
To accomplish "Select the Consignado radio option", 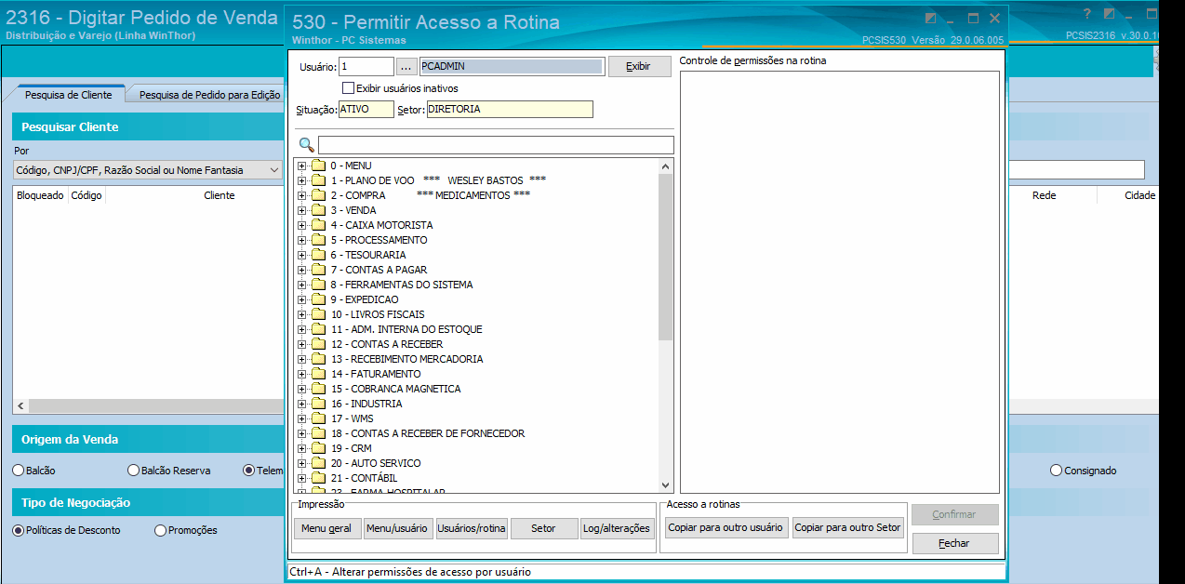I will 1056,471.
